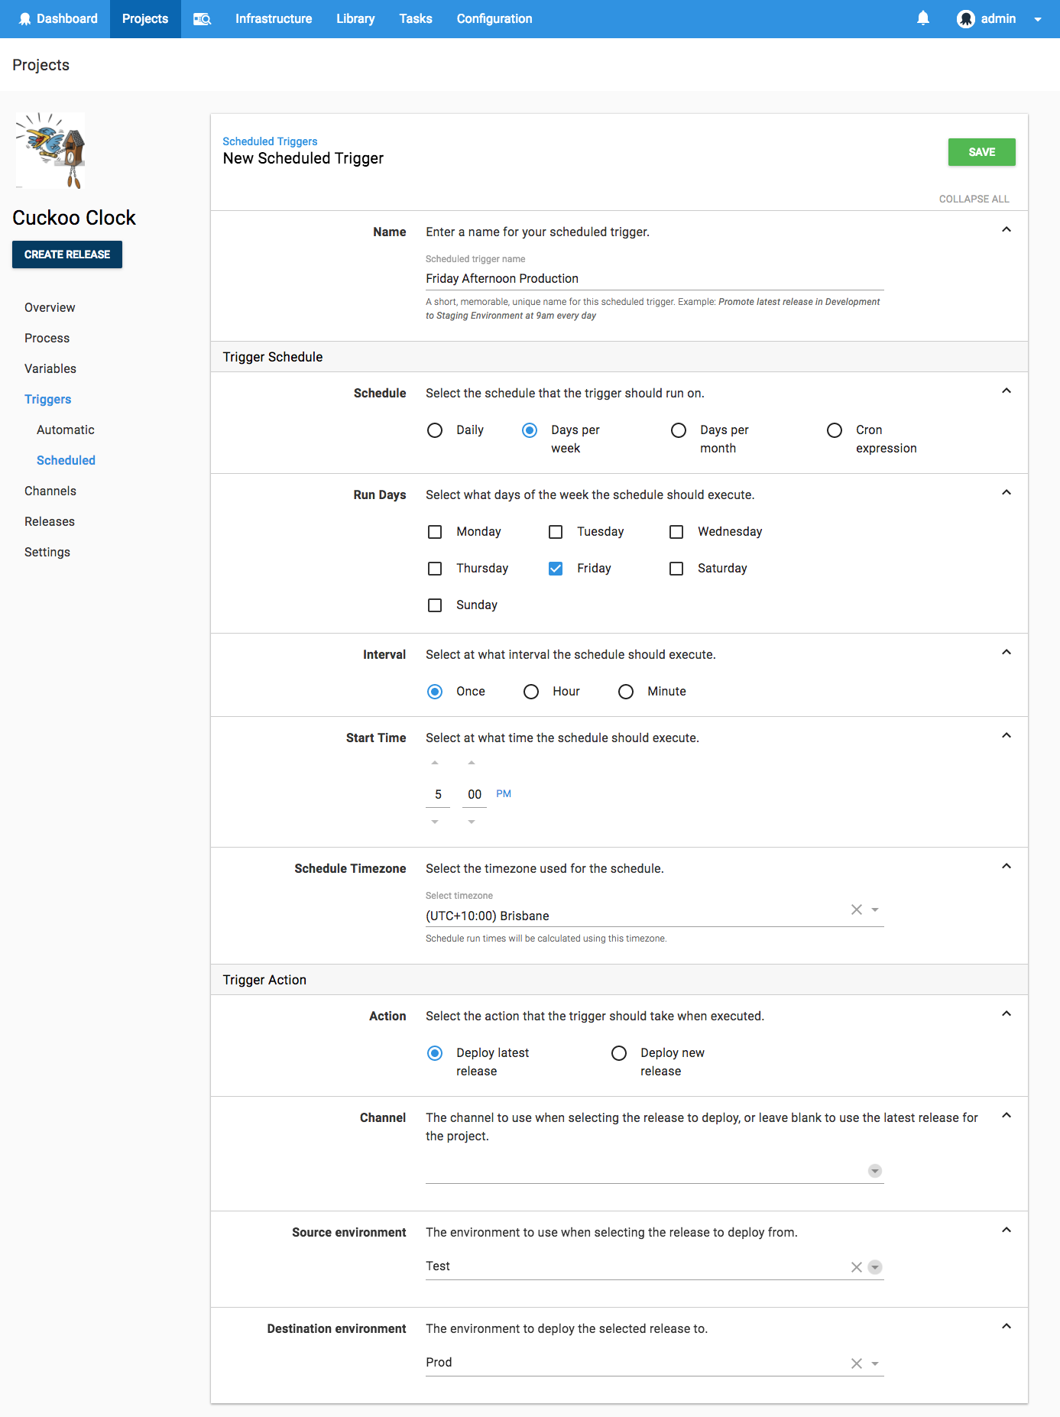Click the search icon in top navigation
Screen dimensions: 1060x1417
(202, 19)
